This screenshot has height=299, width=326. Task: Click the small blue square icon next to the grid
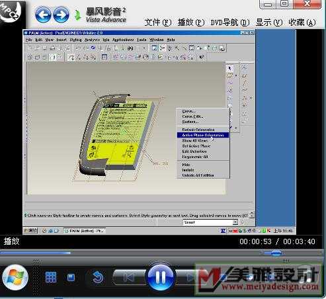pyautogui.click(x=71, y=277)
